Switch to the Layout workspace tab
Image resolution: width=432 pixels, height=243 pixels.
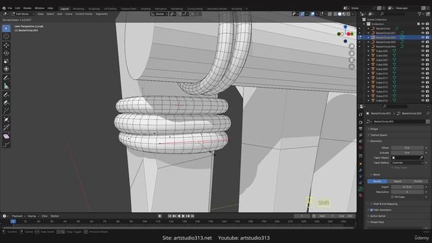tap(65, 9)
